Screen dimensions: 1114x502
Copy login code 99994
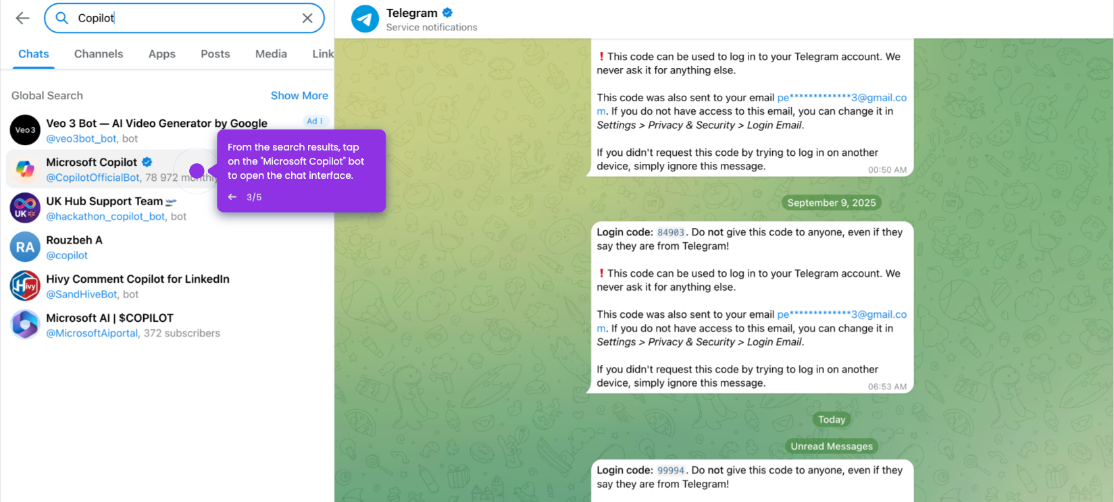671,471
